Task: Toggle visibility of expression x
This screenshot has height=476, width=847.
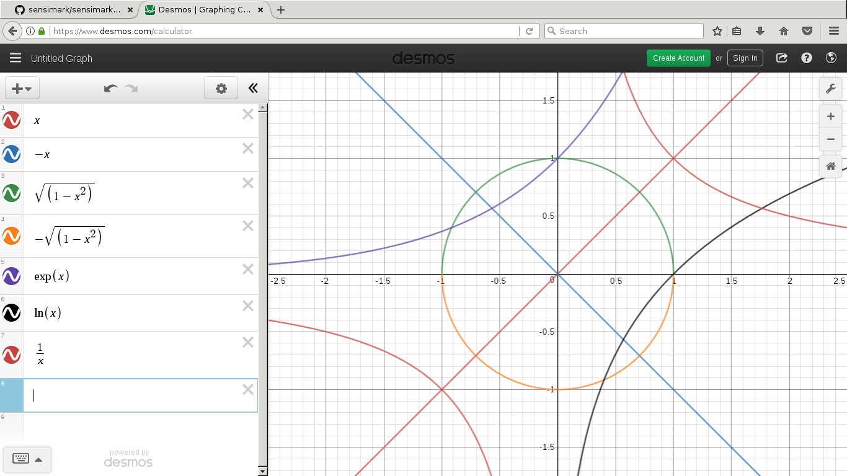Action: click(12, 120)
